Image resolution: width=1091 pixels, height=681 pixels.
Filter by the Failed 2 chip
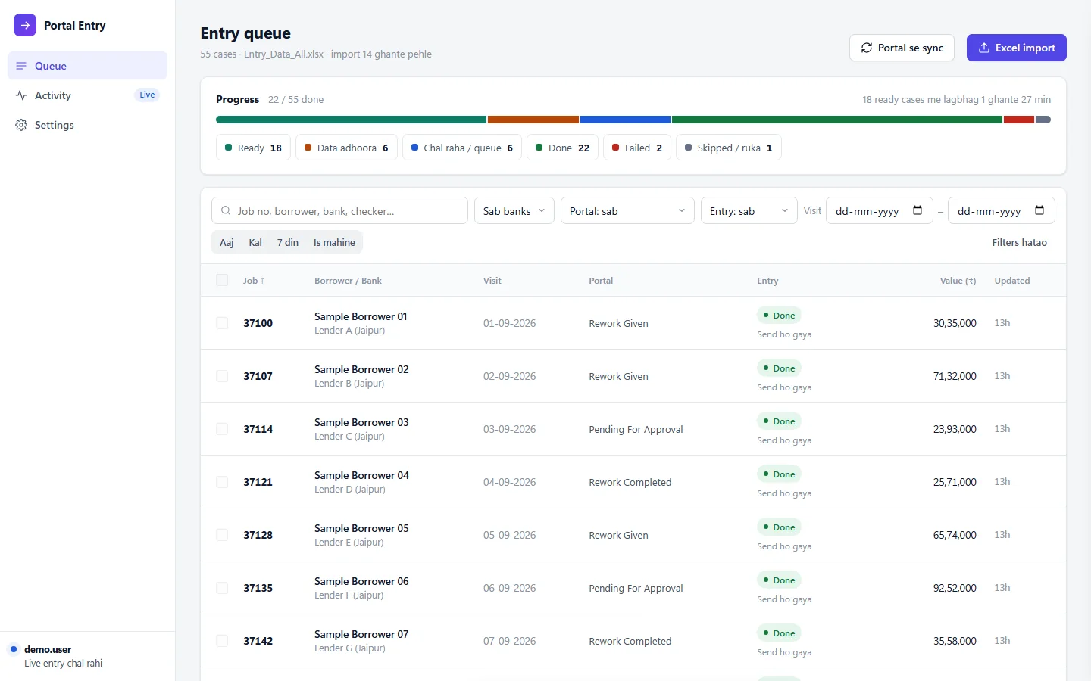click(637, 148)
